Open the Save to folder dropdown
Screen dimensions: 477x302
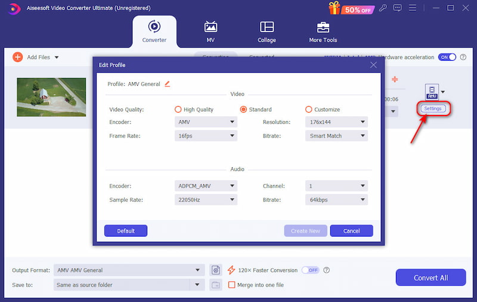coord(197,285)
